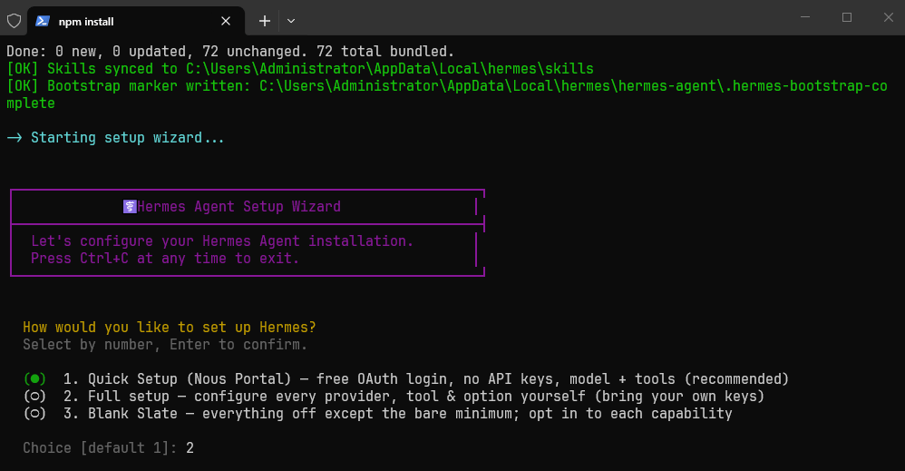The image size is (905, 471).
Task: Select the Full setup radio option
Action: coord(34,397)
